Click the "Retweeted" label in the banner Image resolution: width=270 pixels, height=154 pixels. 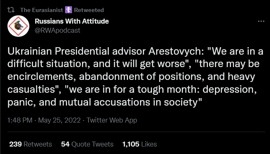pos(89,10)
